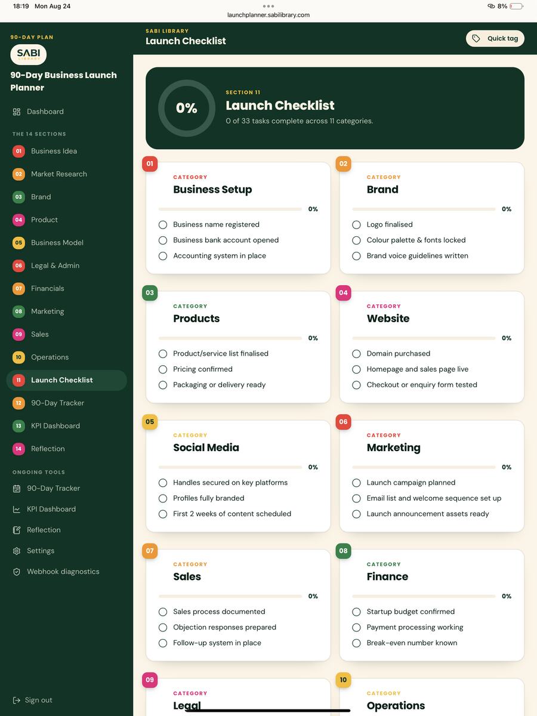537x716 pixels.
Task: Tap the launchplanner.sabilibrary.com address bar
Action: [x=268, y=15]
